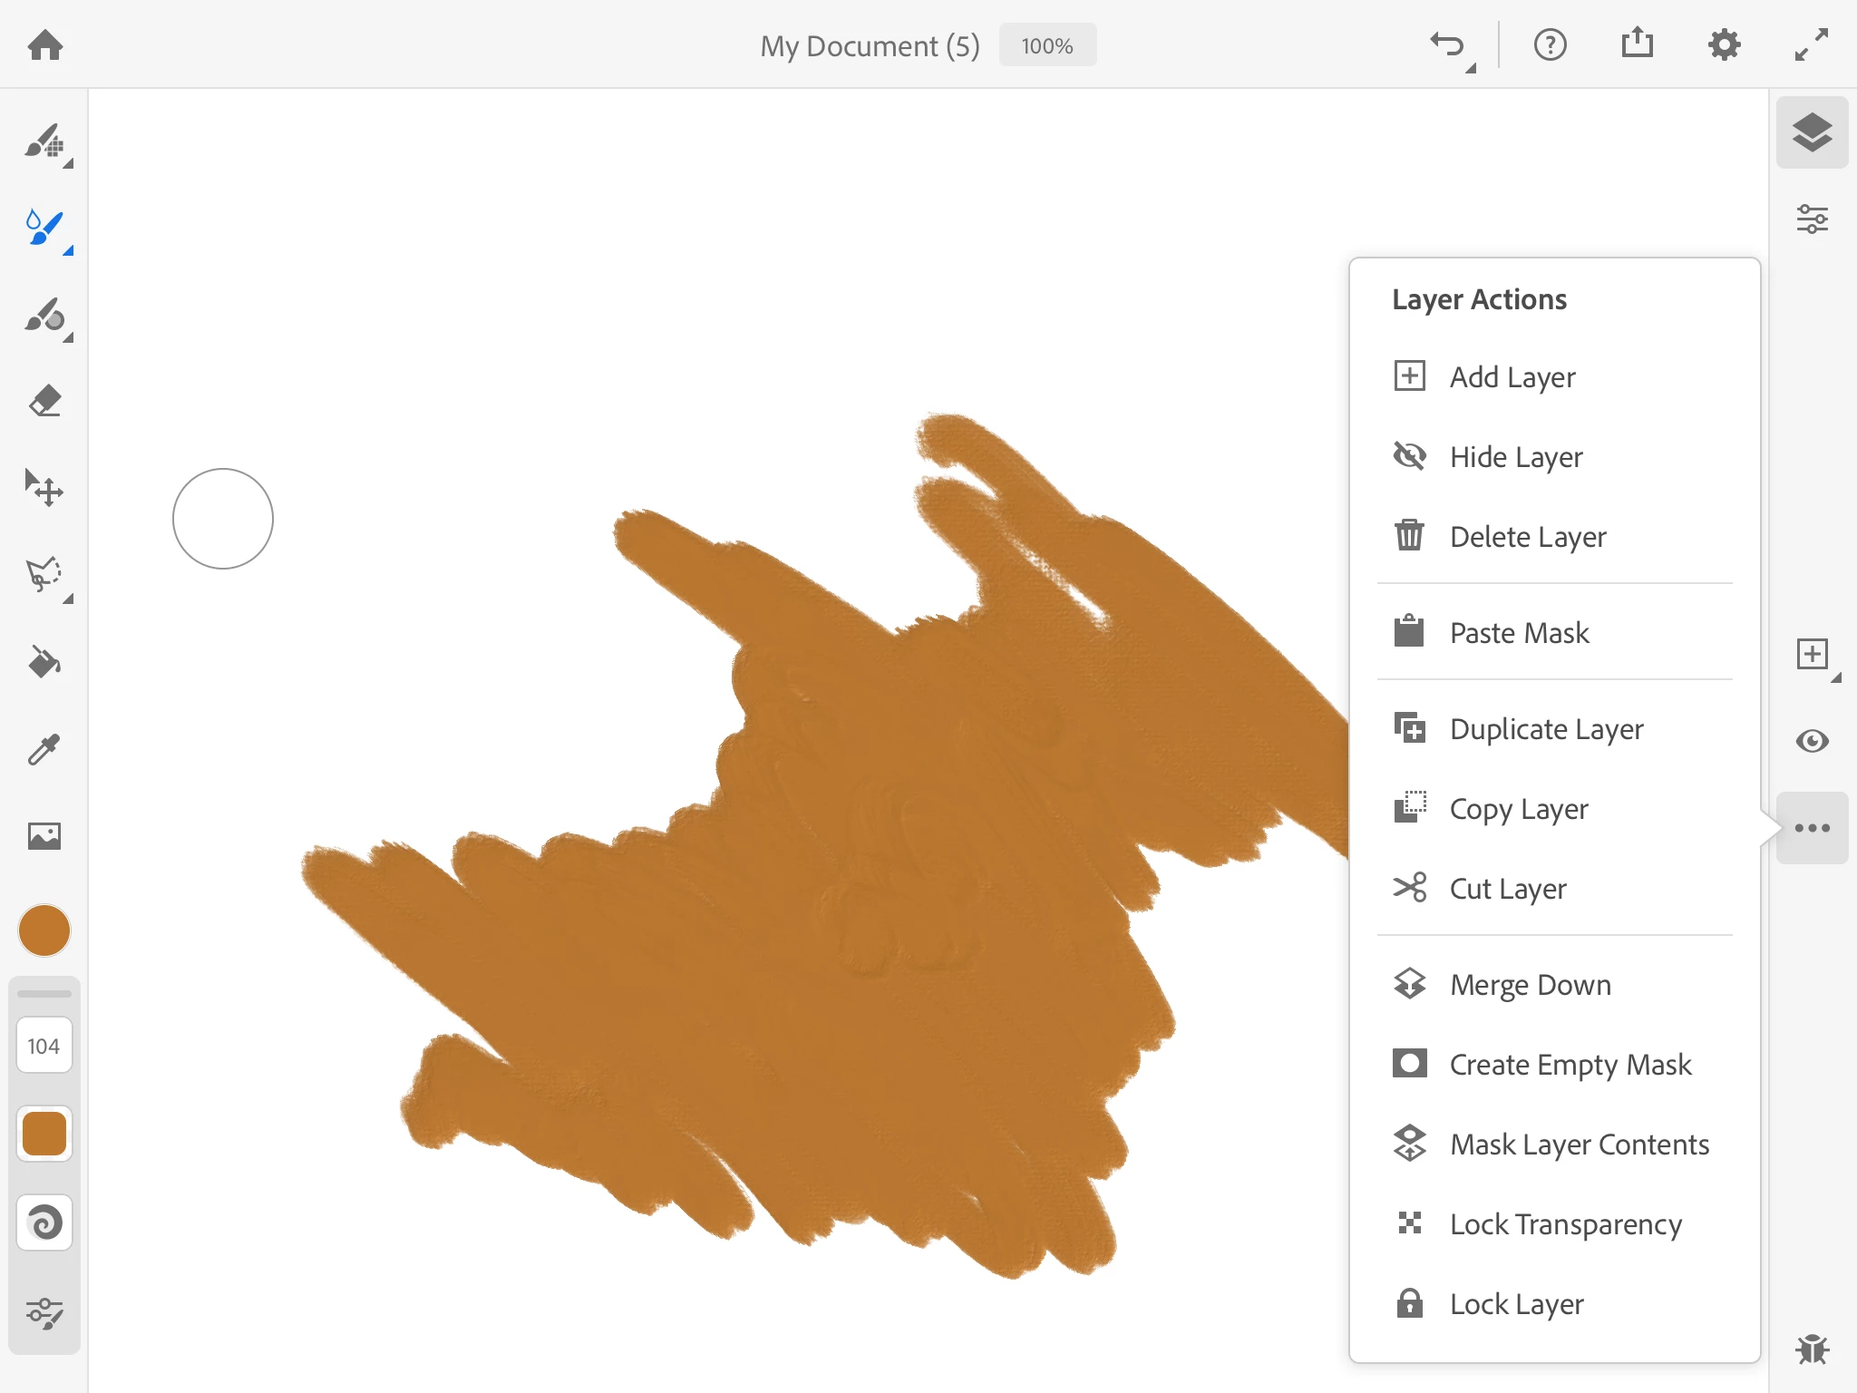Toggle fullscreen mode arrows
This screenshot has width=1857, height=1393.
tap(1811, 44)
